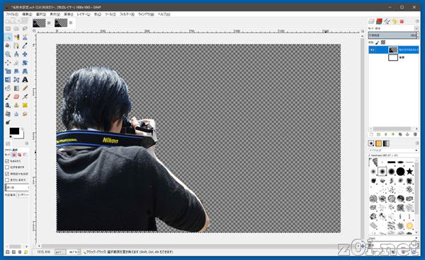Enable the sample merged checkbox
The height and width of the screenshot is (260, 425).
[7, 179]
